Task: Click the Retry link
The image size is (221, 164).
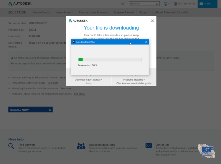Action: 88,83
